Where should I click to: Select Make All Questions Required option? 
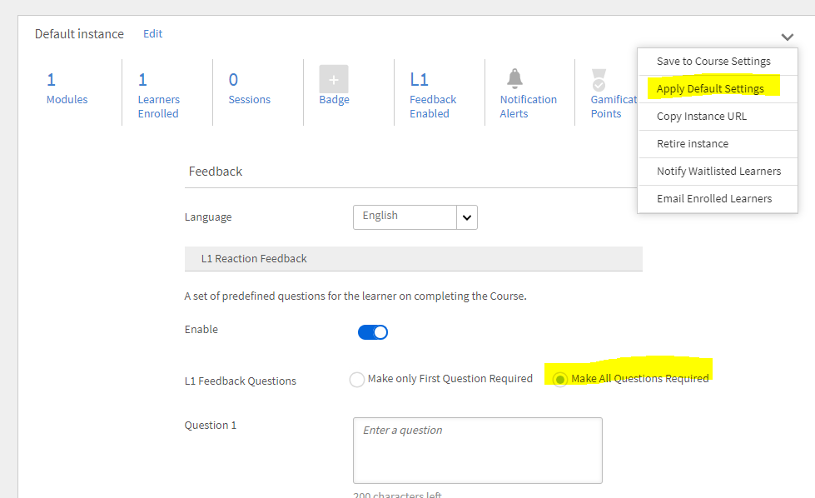click(561, 380)
